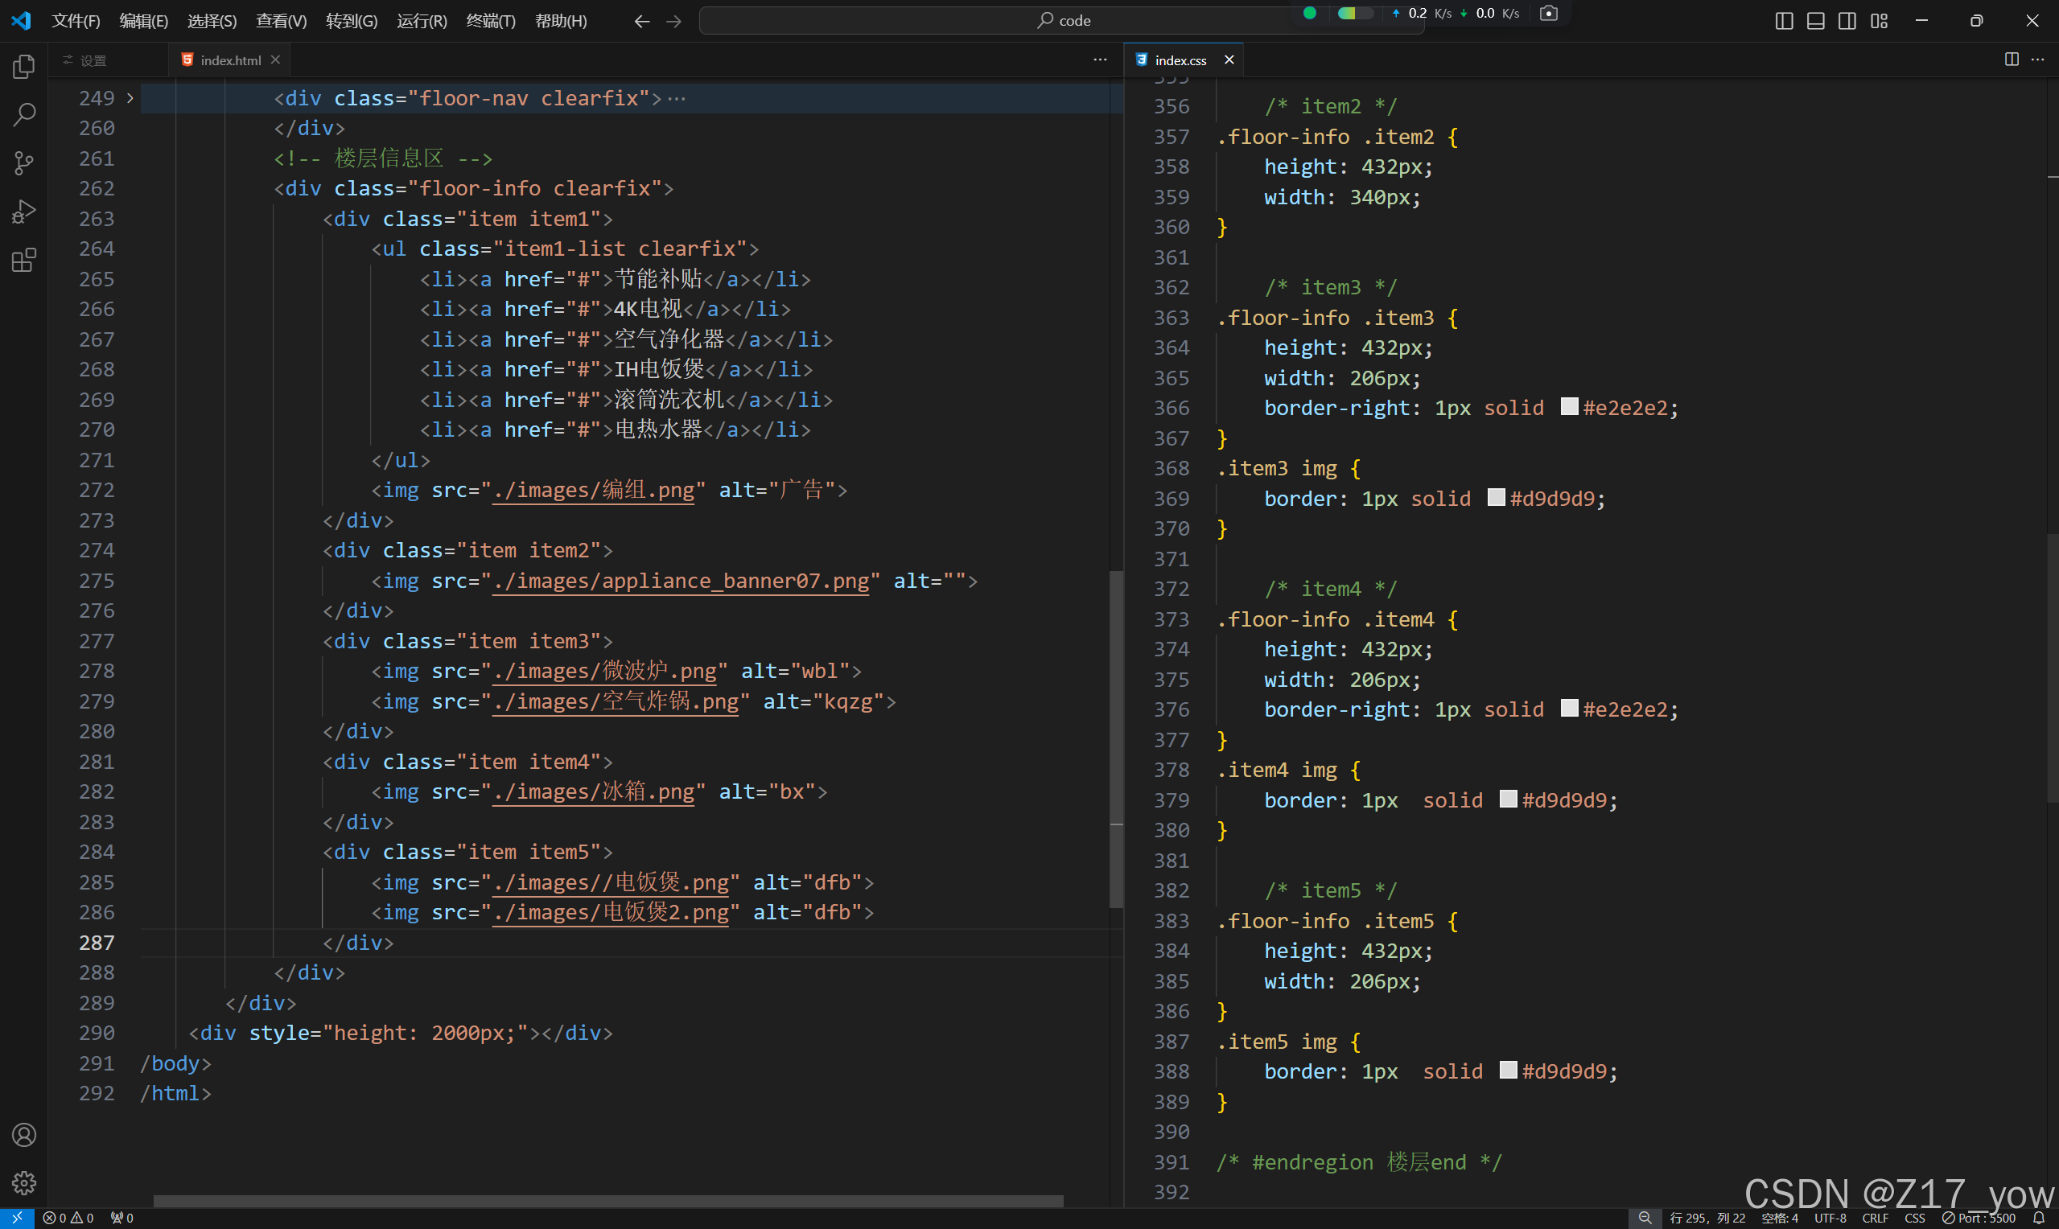
Task: Open more actions menu for index.css editor group
Action: (2037, 60)
